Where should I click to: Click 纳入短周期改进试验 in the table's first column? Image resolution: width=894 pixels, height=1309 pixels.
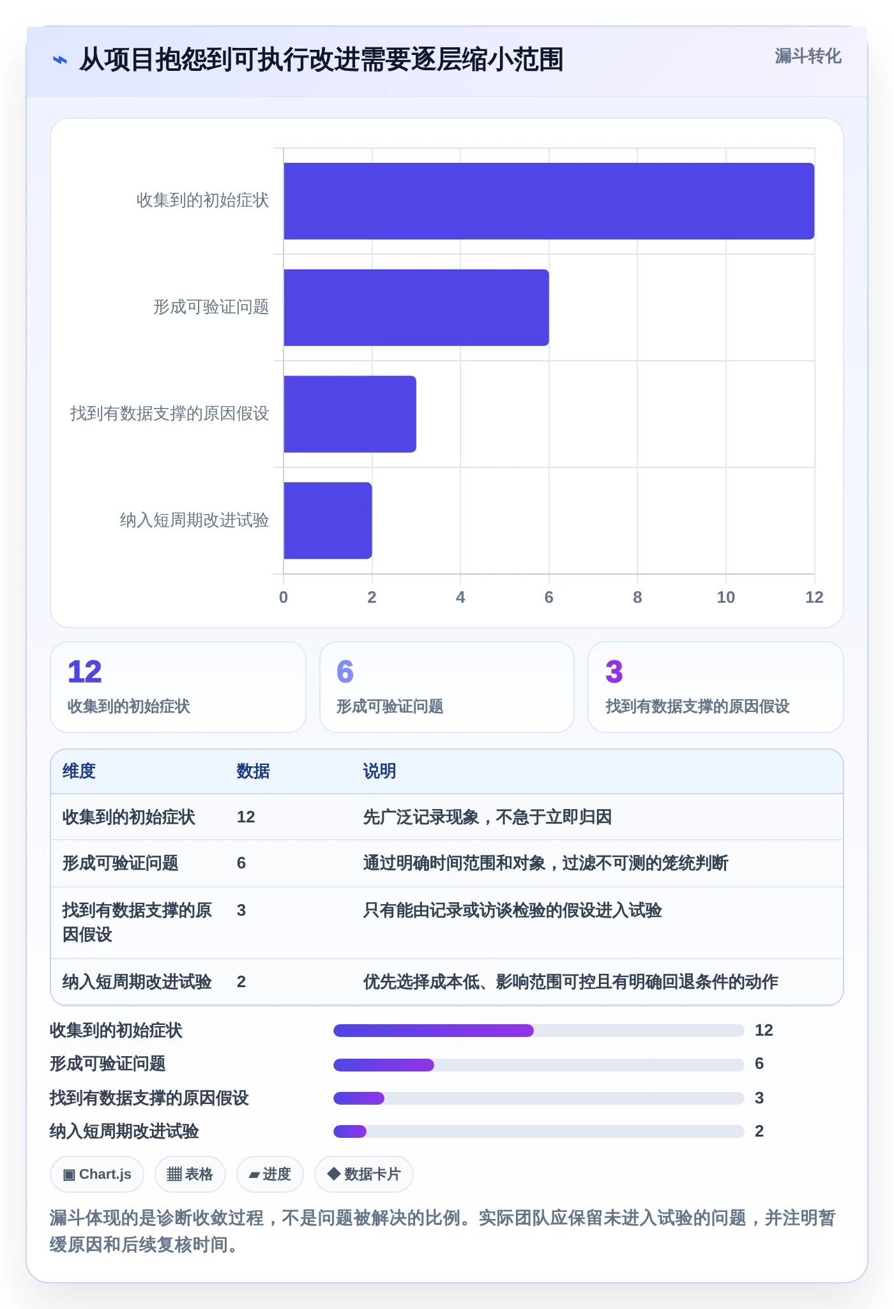137,982
